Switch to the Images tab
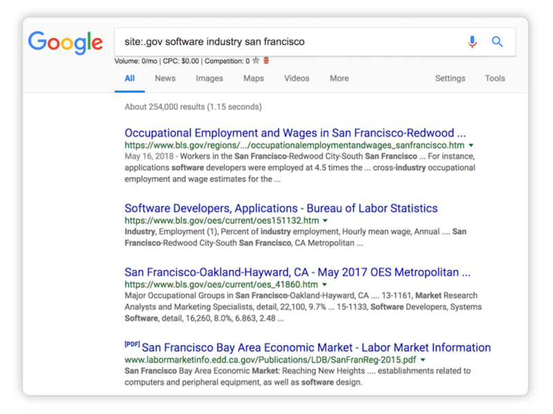Screen dimensions: 553x414 pyautogui.click(x=209, y=78)
